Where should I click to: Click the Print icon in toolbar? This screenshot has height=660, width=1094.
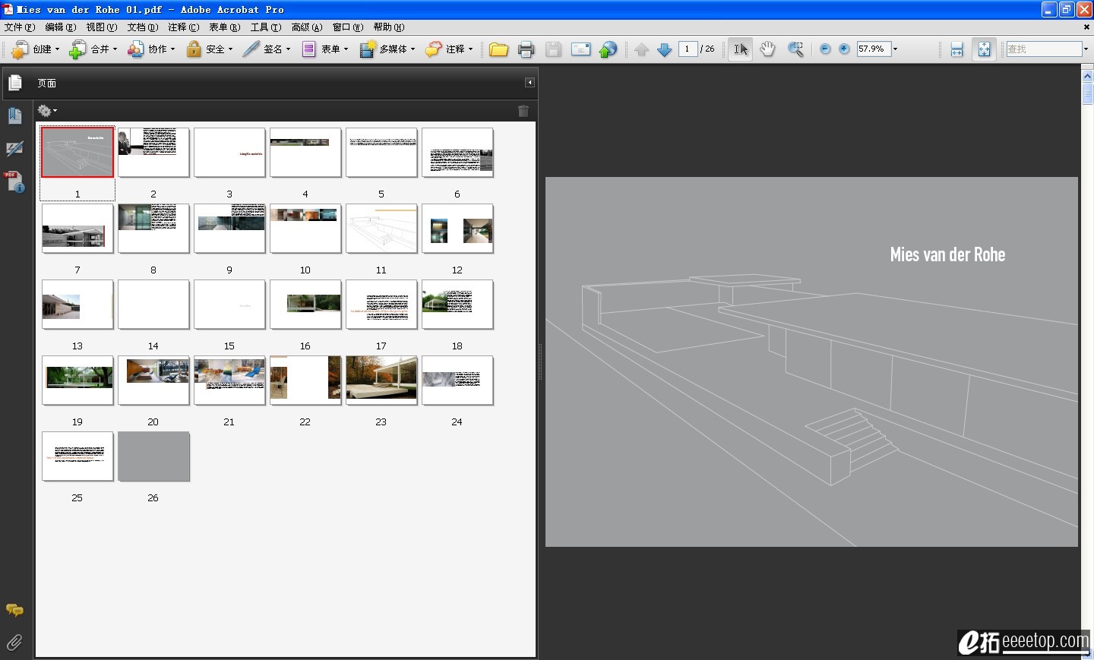(526, 49)
